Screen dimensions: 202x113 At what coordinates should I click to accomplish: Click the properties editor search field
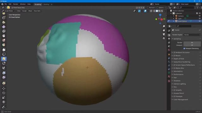(x=184, y=26)
